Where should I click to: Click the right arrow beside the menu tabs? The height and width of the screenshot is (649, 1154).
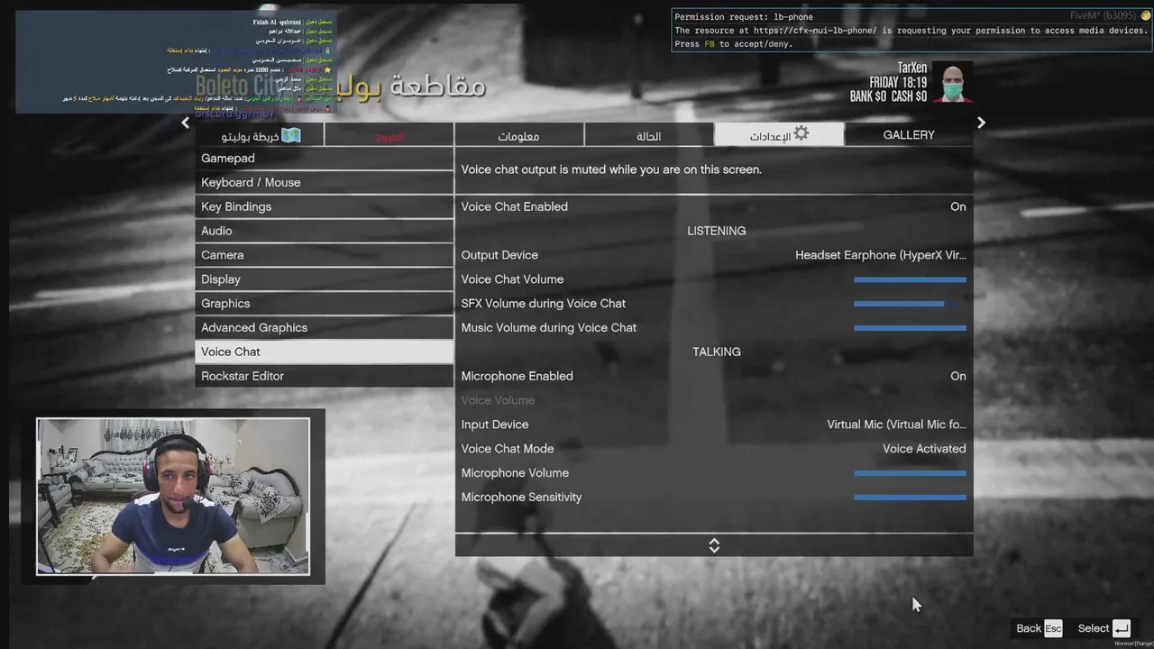981,123
